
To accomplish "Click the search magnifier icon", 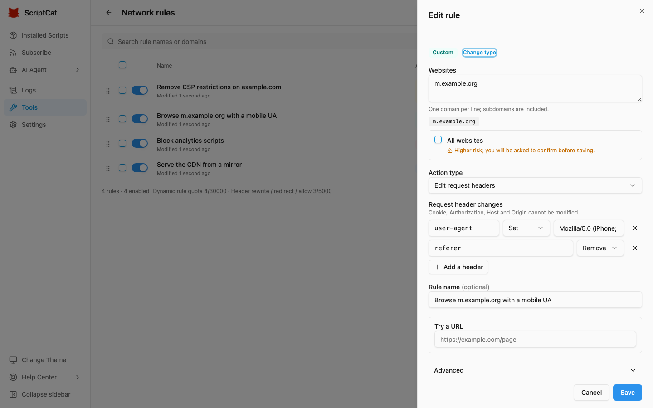I will (x=111, y=41).
